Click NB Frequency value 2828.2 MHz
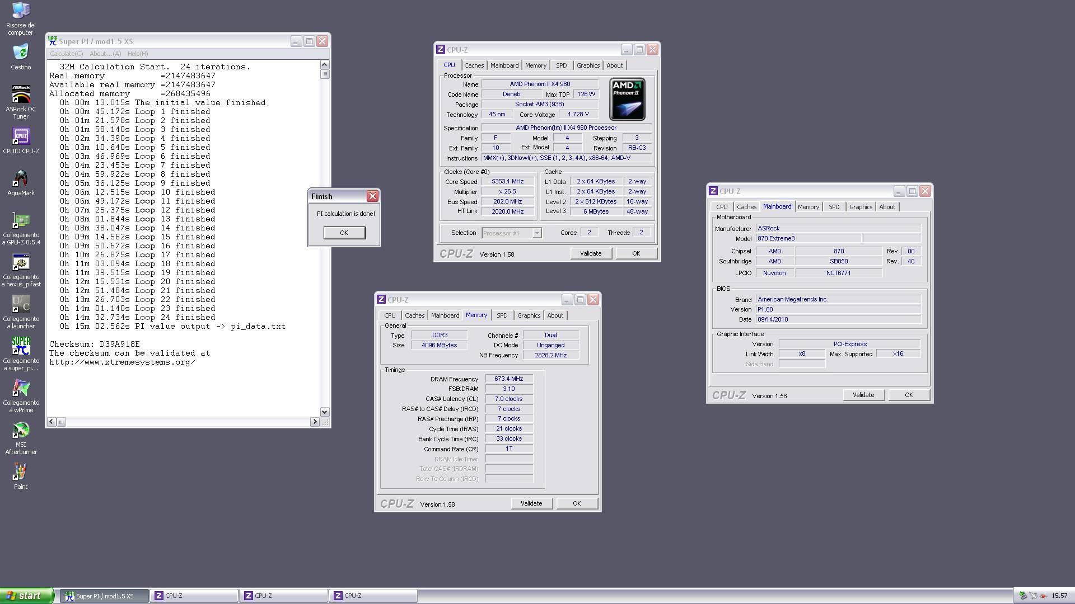The width and height of the screenshot is (1075, 604). coord(551,355)
